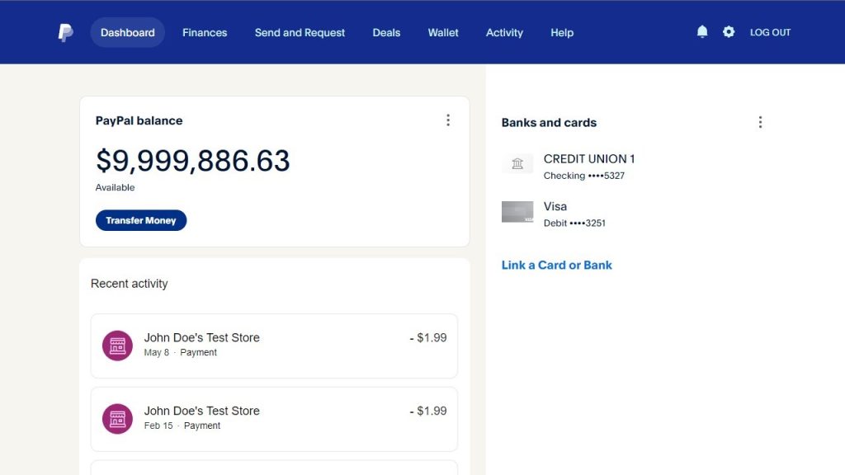Image resolution: width=845 pixels, height=475 pixels.
Task: Click the -$1.99 amount for Feb 15
Action: pyautogui.click(x=428, y=411)
